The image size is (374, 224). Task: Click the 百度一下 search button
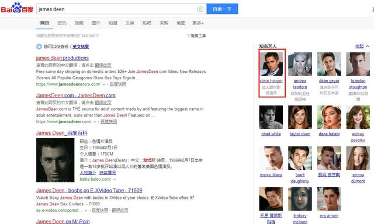tap(222, 9)
